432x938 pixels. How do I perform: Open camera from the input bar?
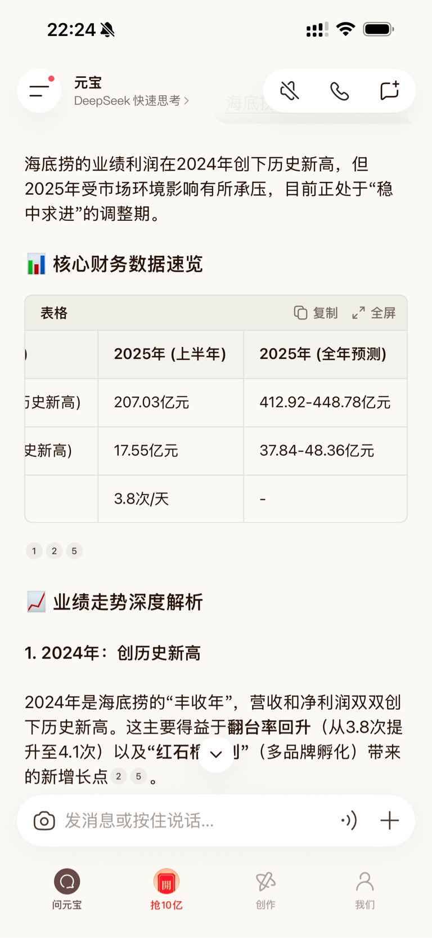pyautogui.click(x=44, y=820)
